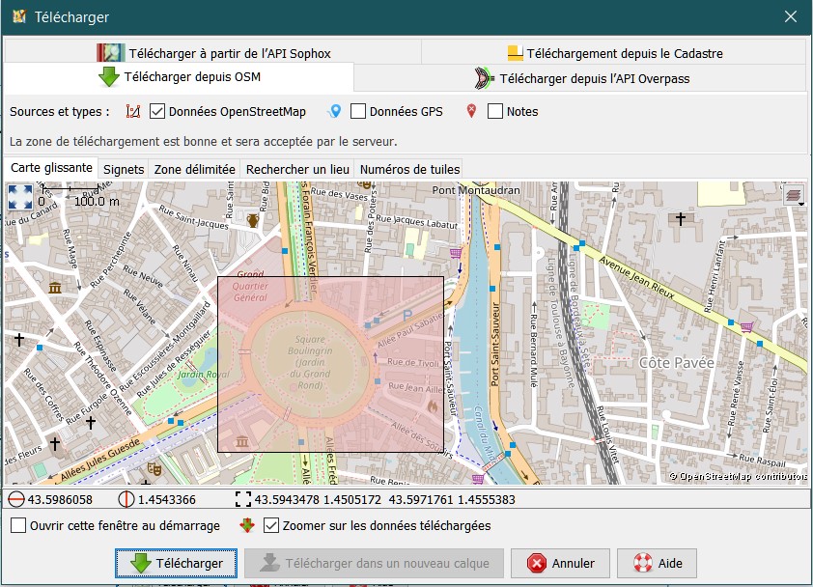Click the GPS data pin icon

(335, 111)
